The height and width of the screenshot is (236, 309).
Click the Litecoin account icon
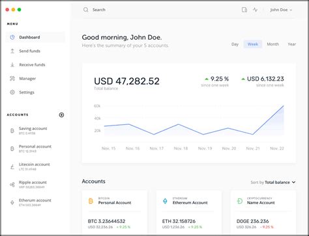[12, 166]
